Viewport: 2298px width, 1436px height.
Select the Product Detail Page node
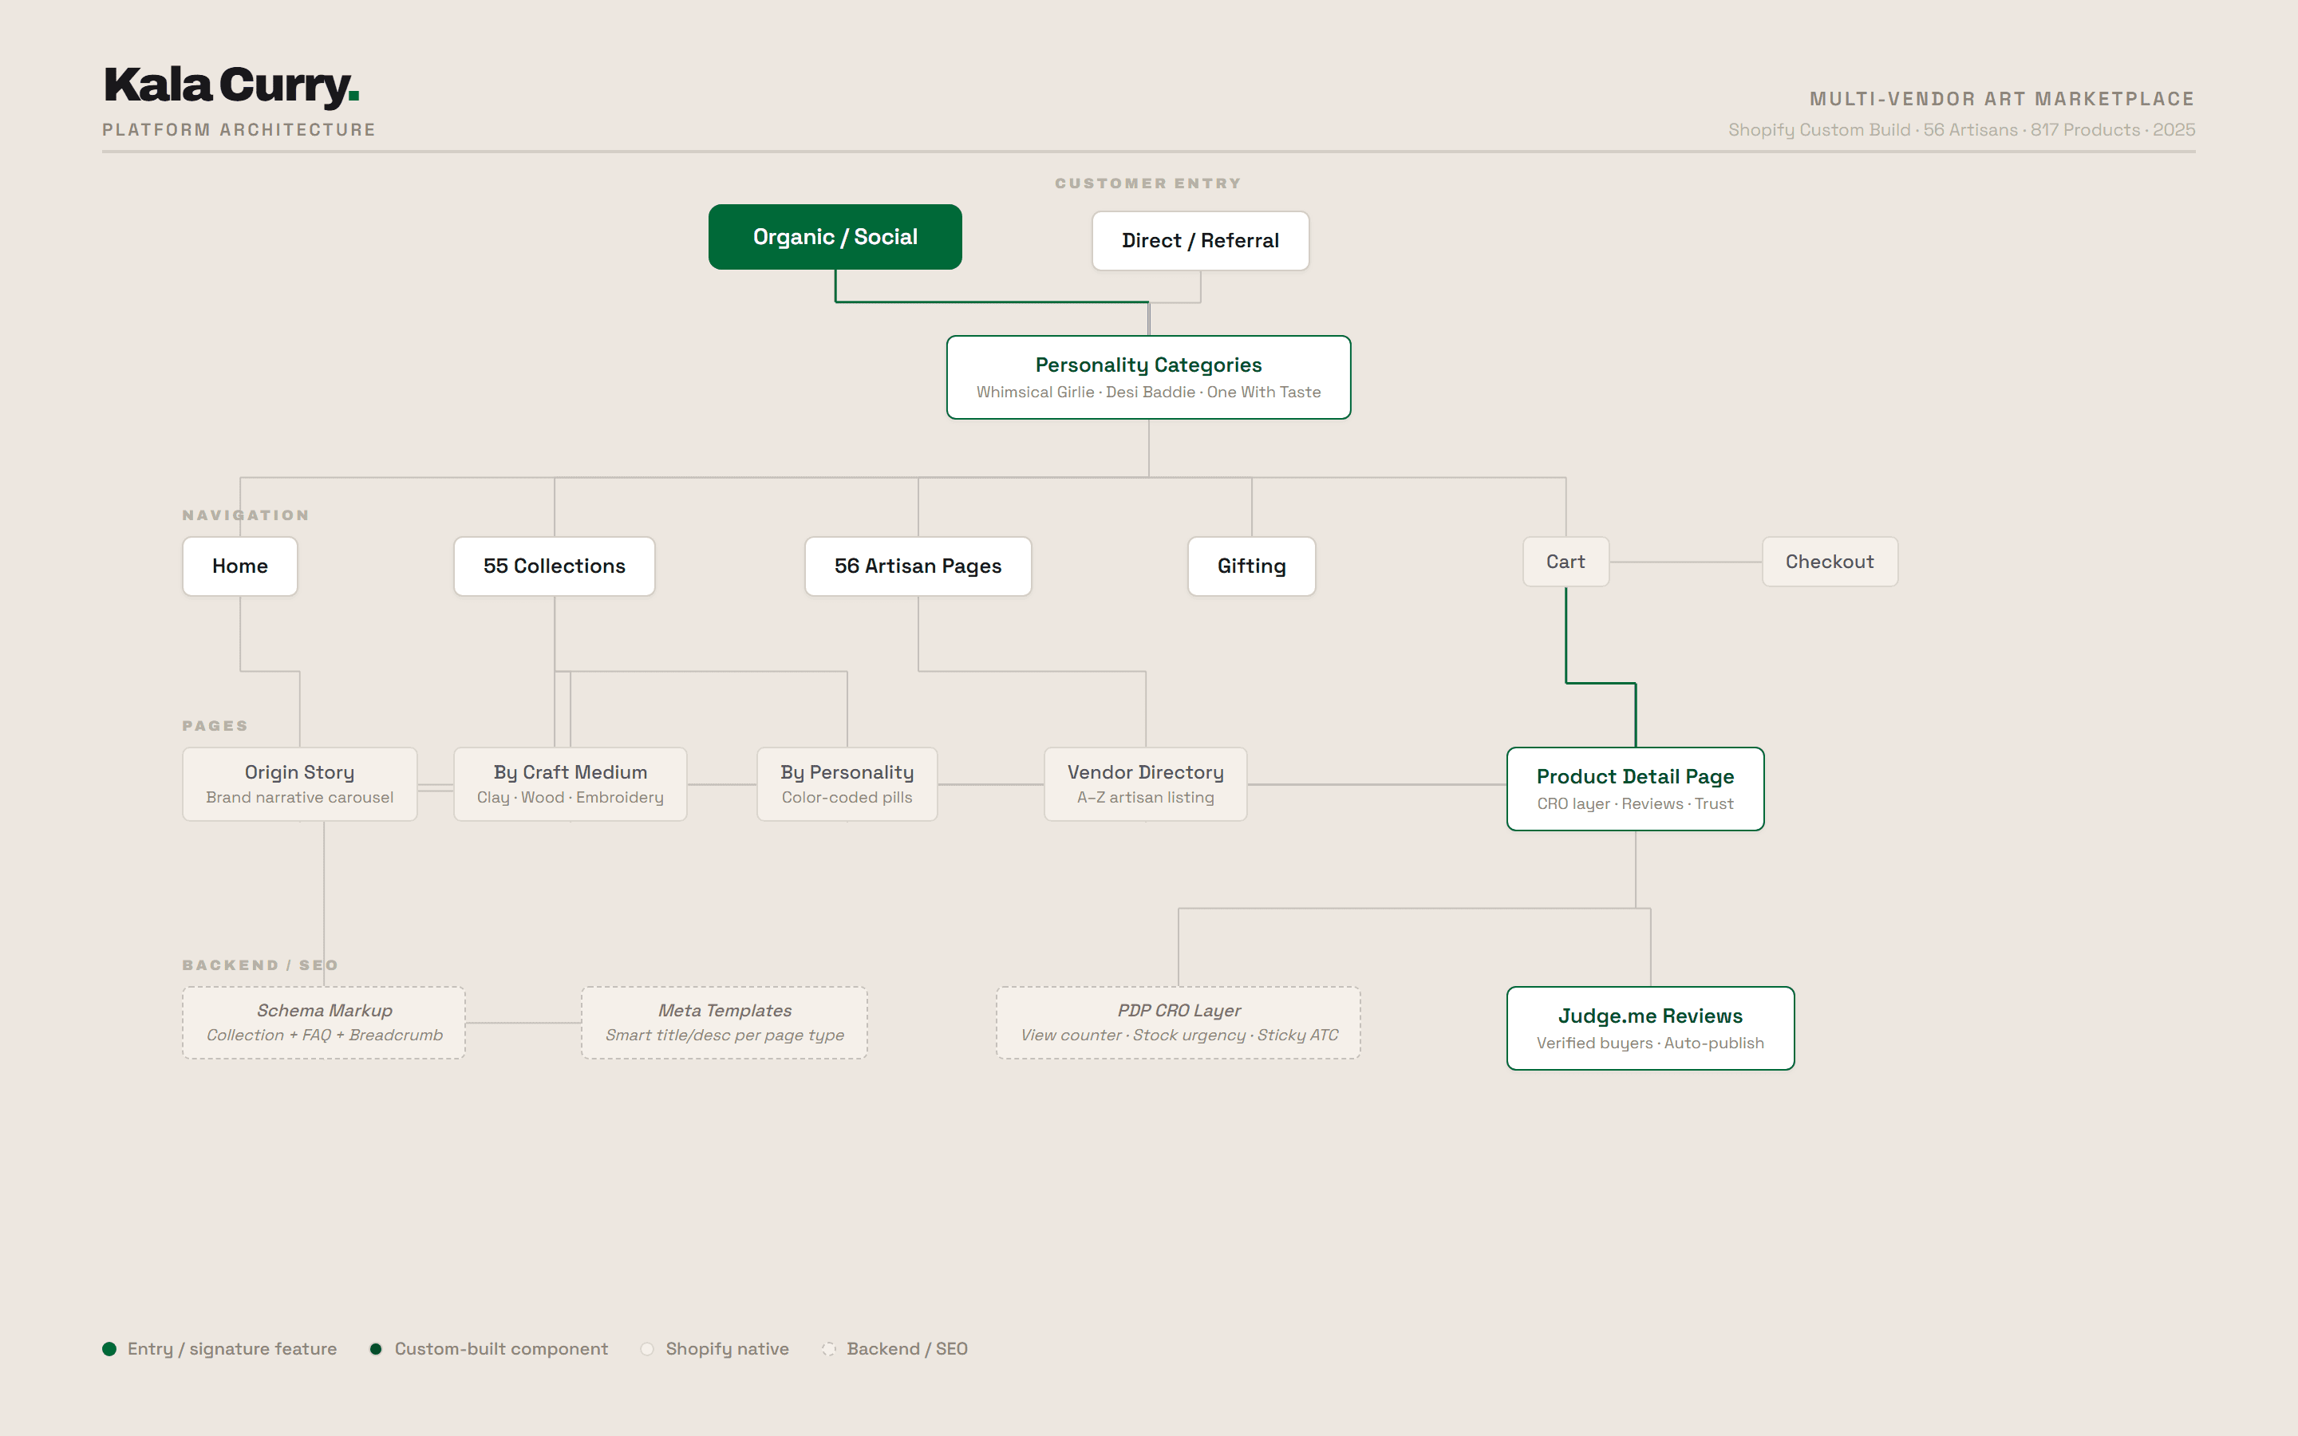click(x=1634, y=788)
